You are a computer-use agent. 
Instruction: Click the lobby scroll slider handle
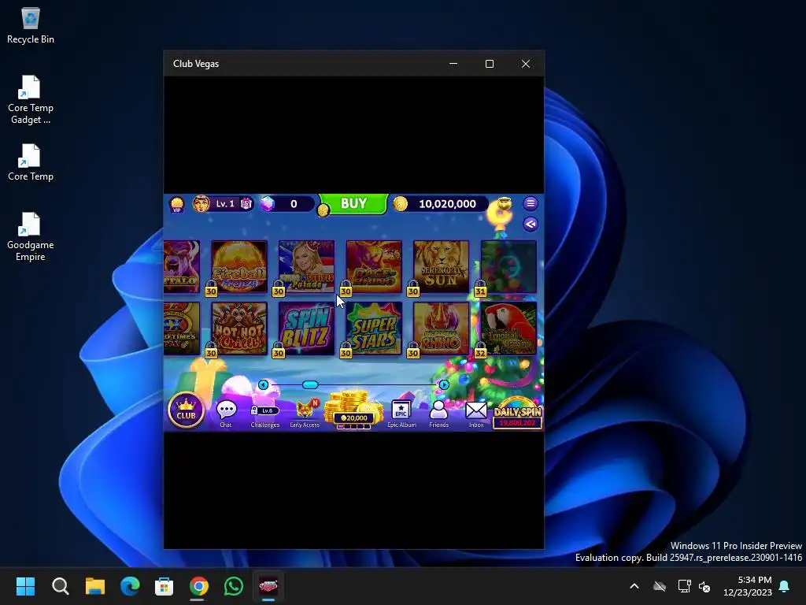tap(310, 384)
